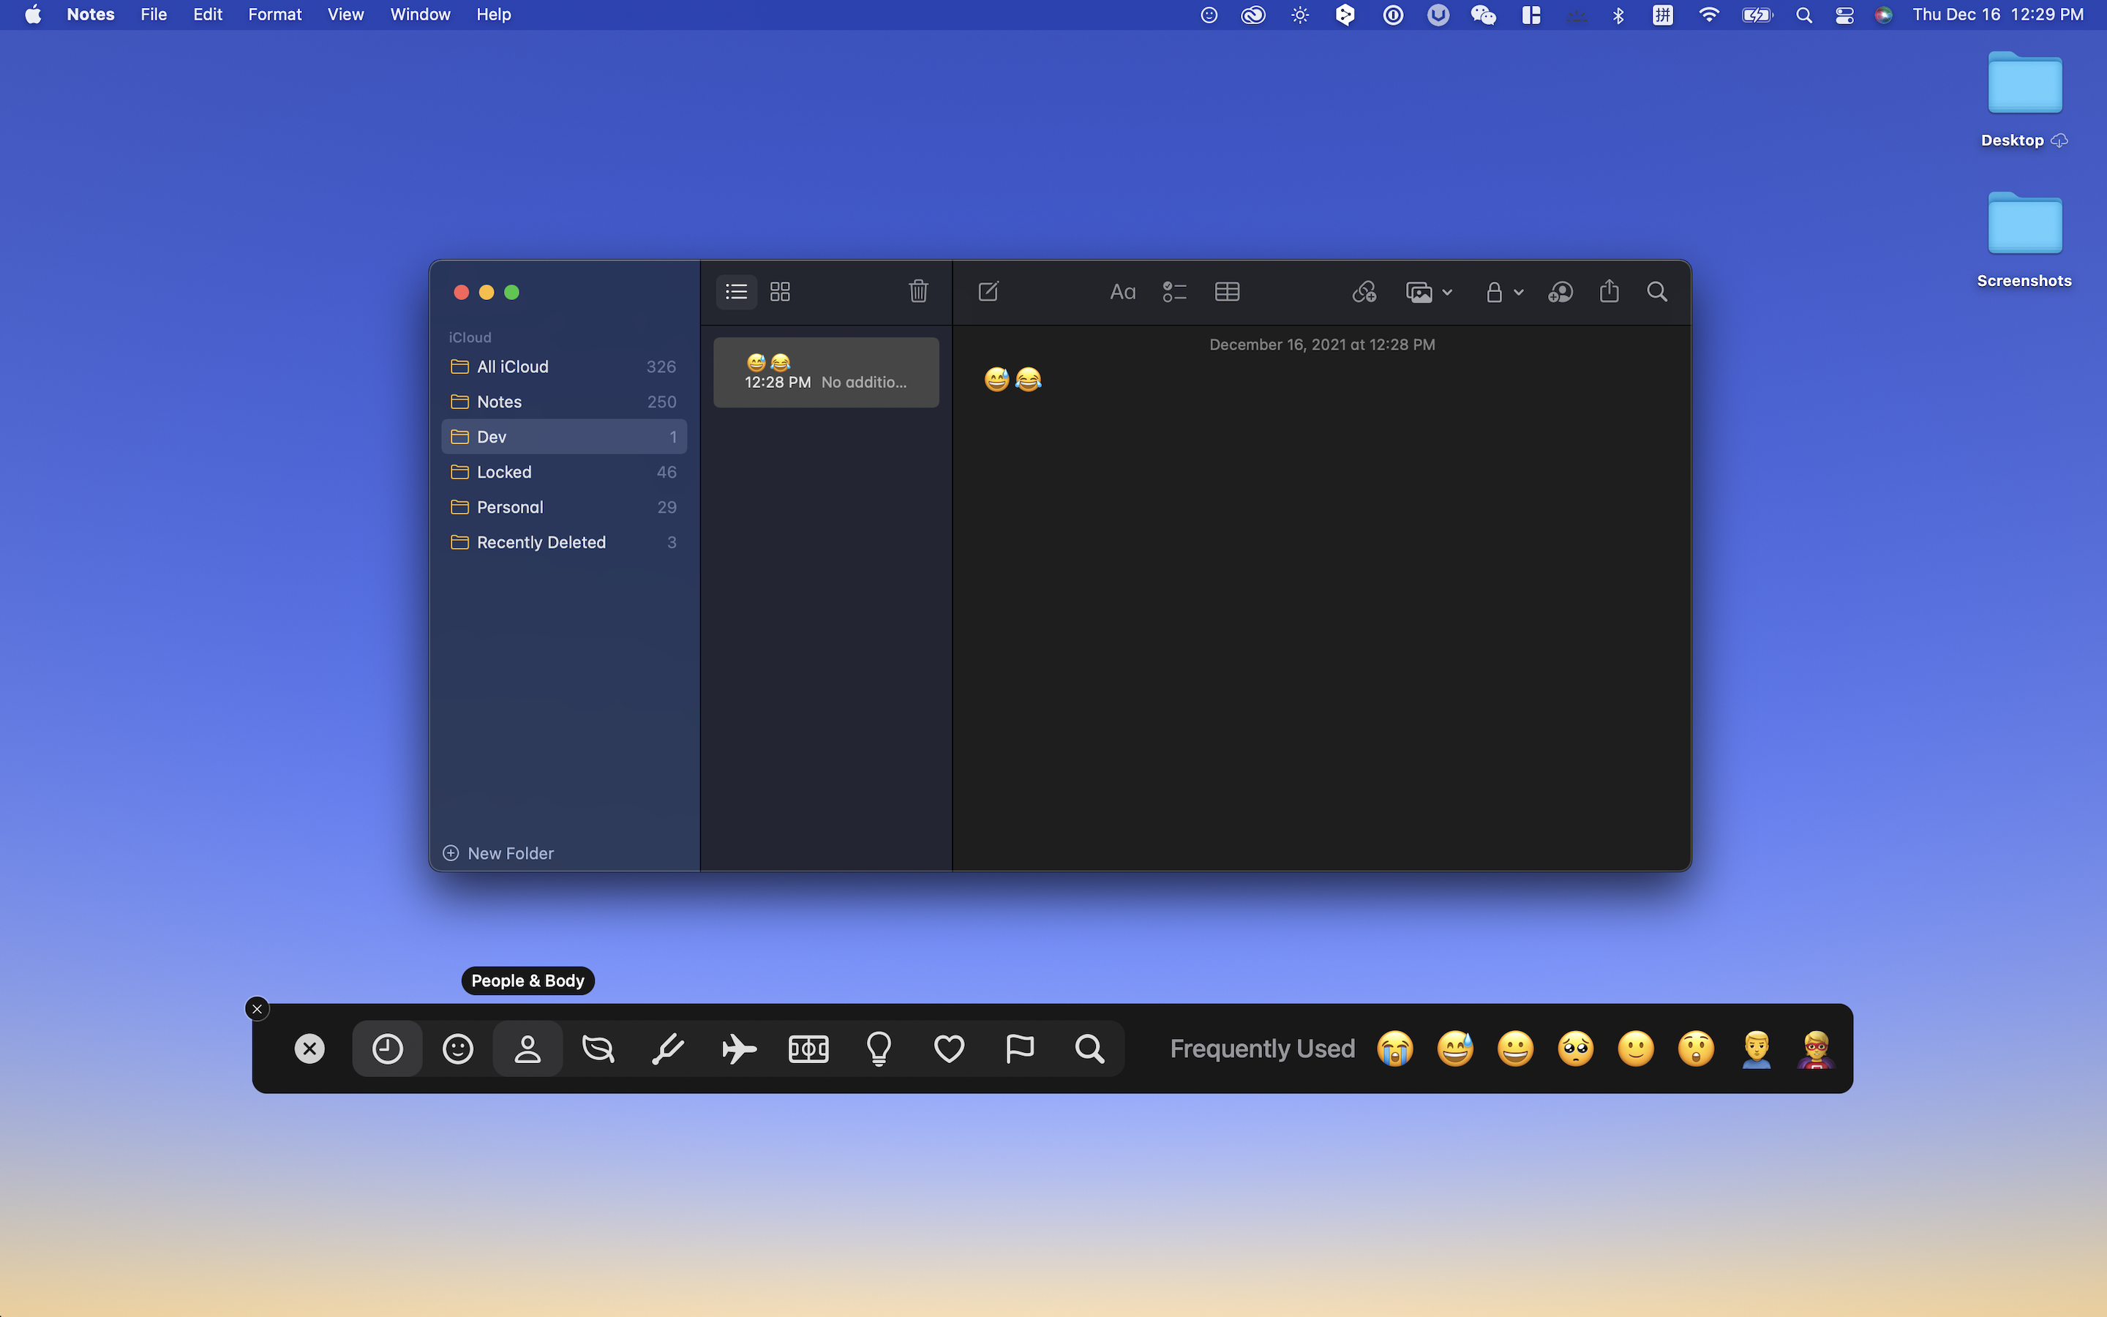Select the Activities emoji category
Image resolution: width=2107 pixels, height=1317 pixels.
click(x=808, y=1048)
